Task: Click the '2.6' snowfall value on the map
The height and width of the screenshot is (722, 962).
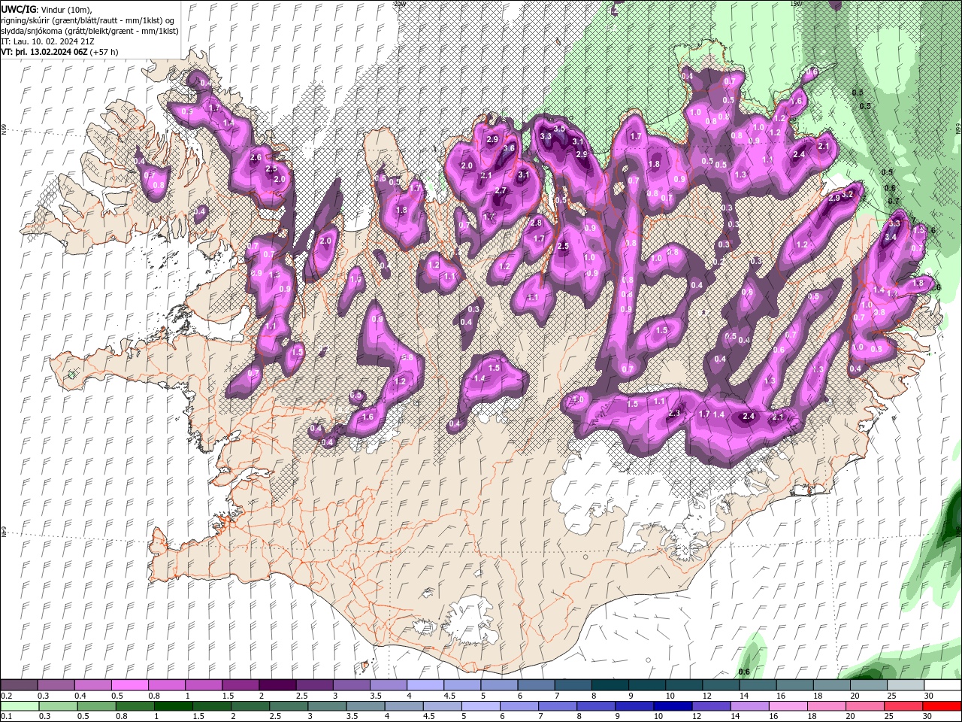Action: click(256, 158)
